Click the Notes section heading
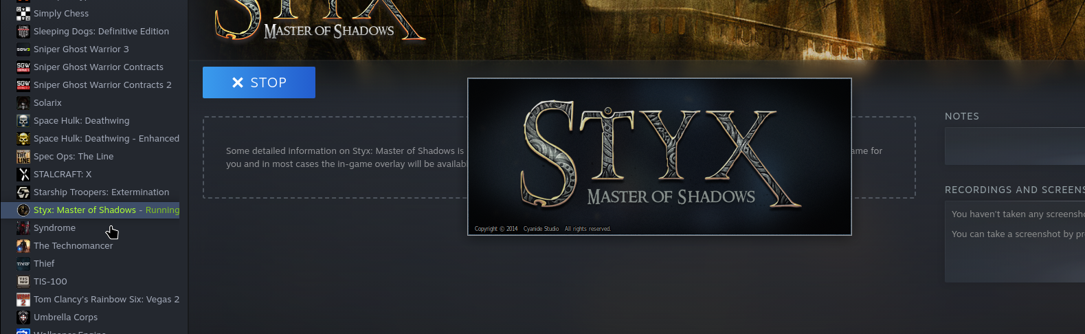Image resolution: width=1085 pixels, height=334 pixels. pos(962,116)
